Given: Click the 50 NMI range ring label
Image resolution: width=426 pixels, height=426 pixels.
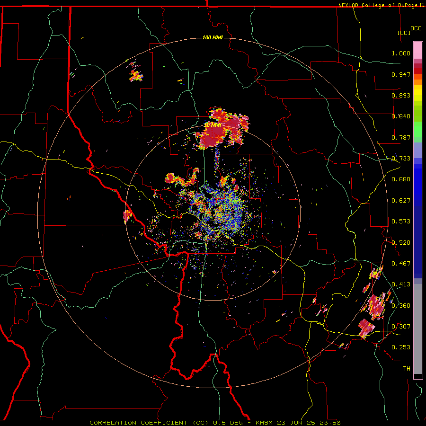Looking at the screenshot, I should (x=213, y=125).
